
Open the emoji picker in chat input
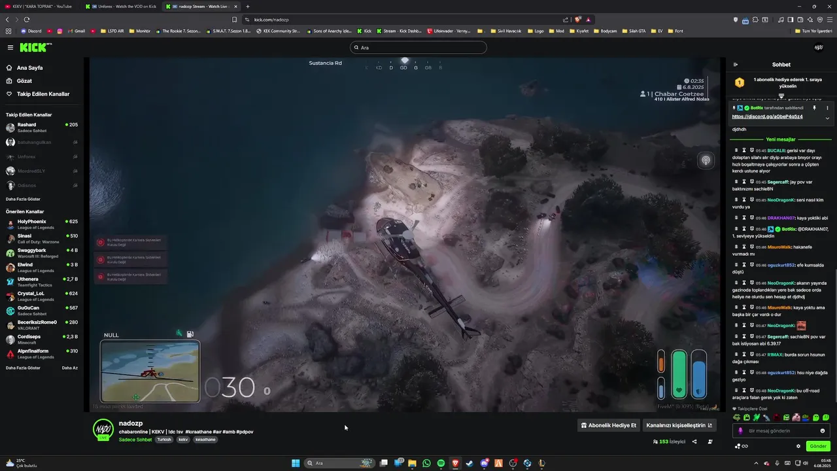823,430
